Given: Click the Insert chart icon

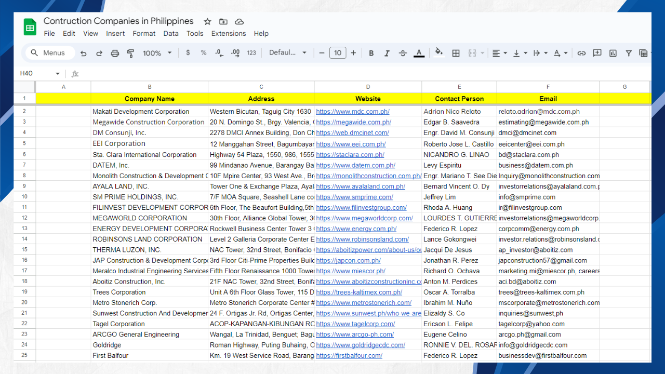Looking at the screenshot, I should (x=613, y=53).
